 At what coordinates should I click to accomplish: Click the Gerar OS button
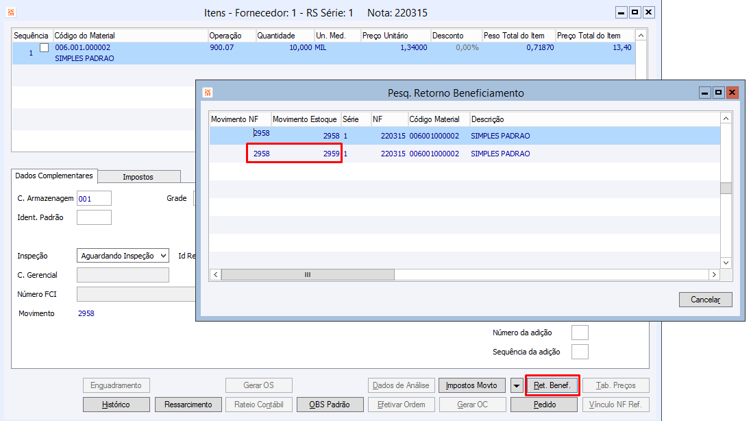pos(258,385)
